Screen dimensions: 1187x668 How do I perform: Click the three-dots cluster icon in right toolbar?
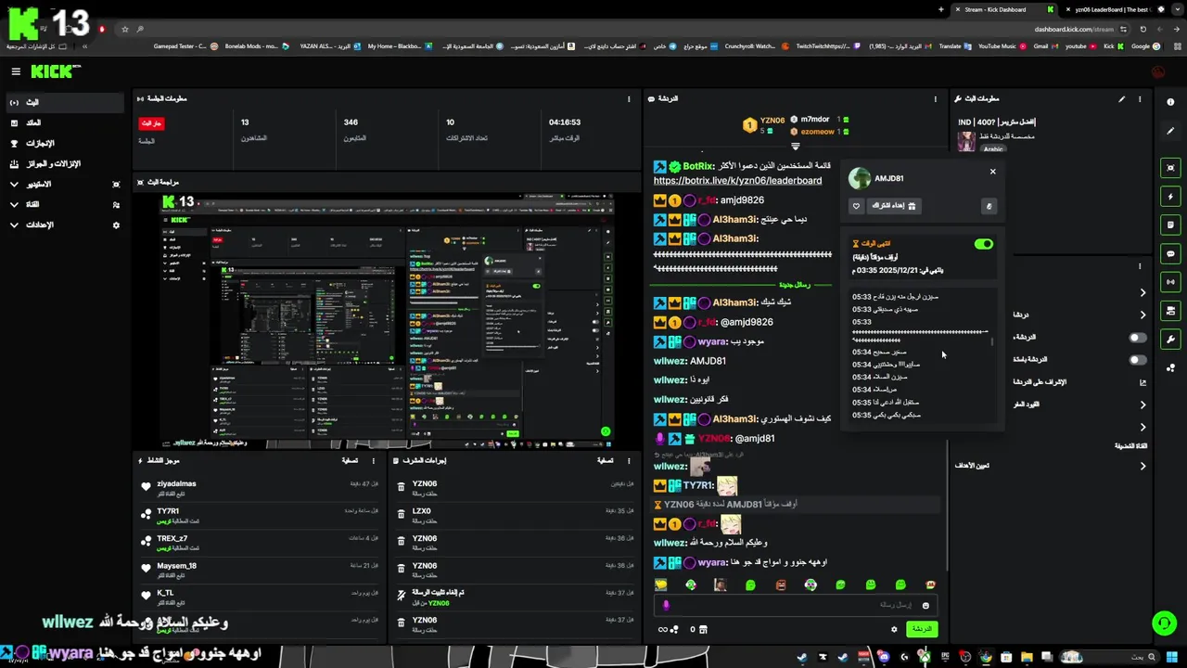(1170, 367)
